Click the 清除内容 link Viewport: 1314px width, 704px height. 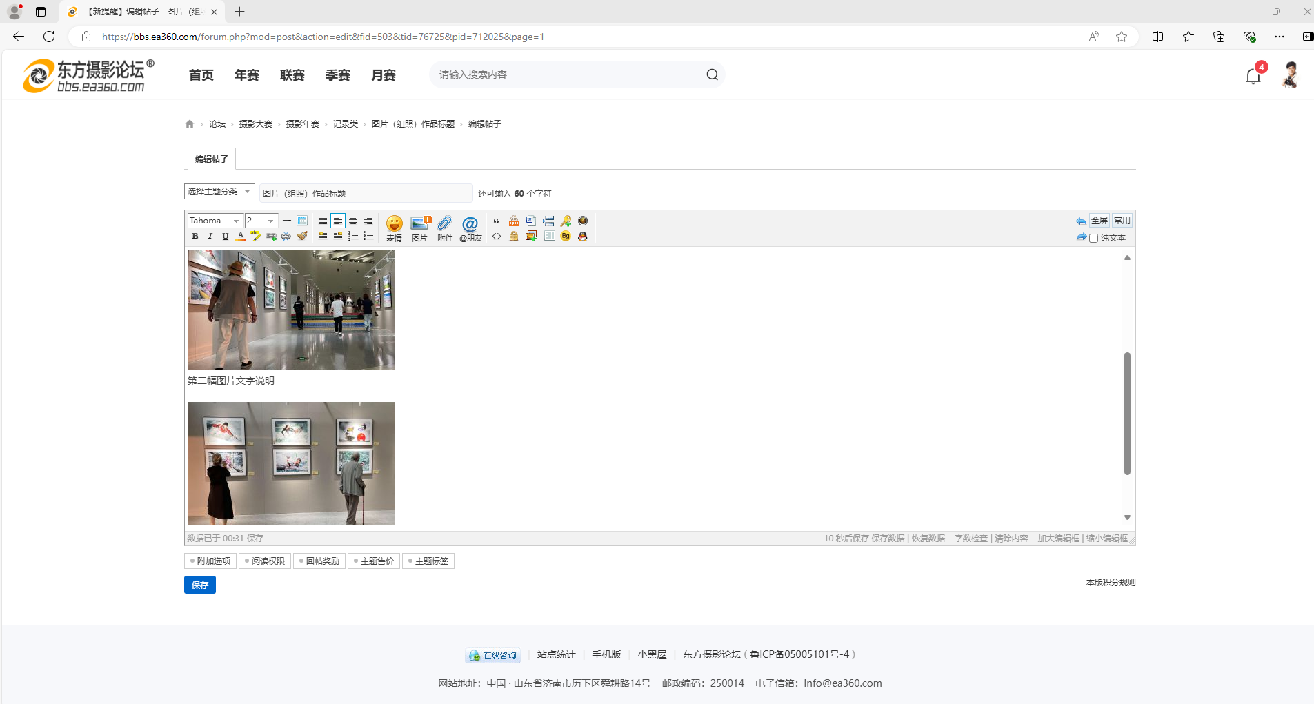(x=1011, y=539)
